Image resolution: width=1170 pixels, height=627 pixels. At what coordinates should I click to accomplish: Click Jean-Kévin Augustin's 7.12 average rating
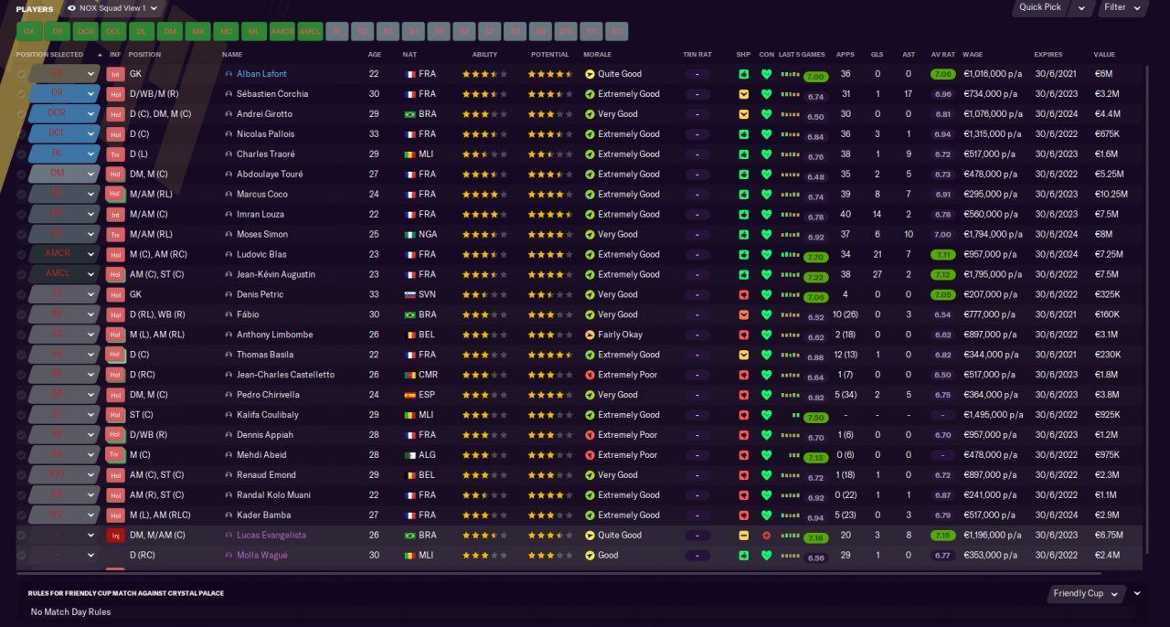coord(943,274)
